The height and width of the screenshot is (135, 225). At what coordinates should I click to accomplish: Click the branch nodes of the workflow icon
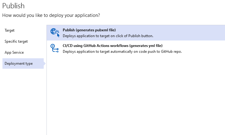pyautogui.click(x=56, y=50)
